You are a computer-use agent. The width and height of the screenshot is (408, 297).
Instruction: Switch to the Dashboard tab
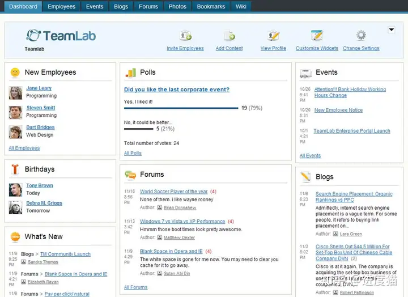[x=23, y=6]
